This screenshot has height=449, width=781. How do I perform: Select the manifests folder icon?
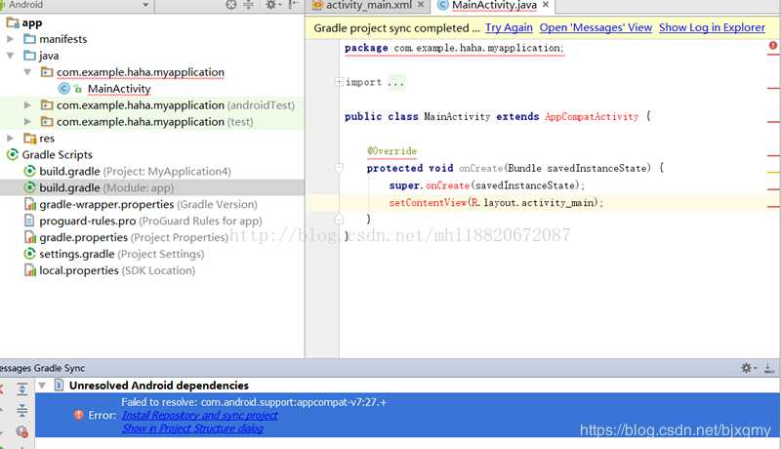tap(30, 39)
